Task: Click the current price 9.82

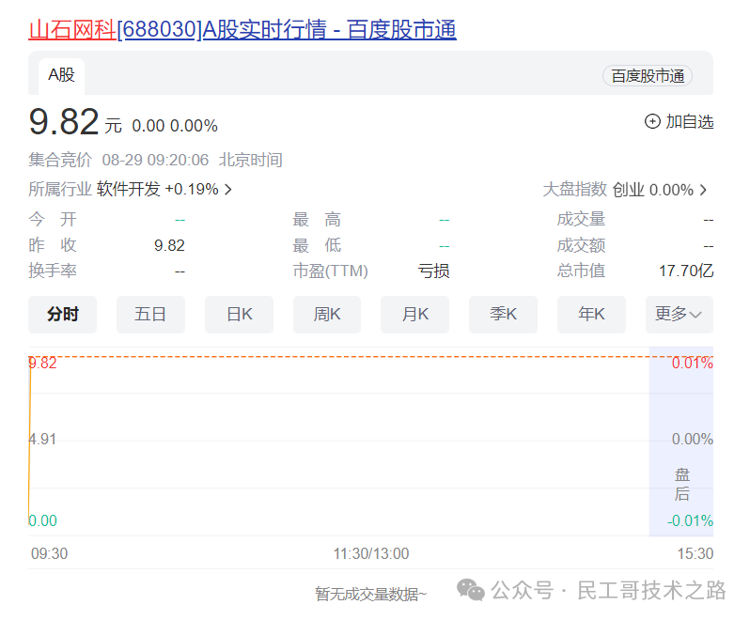Action: click(x=64, y=121)
